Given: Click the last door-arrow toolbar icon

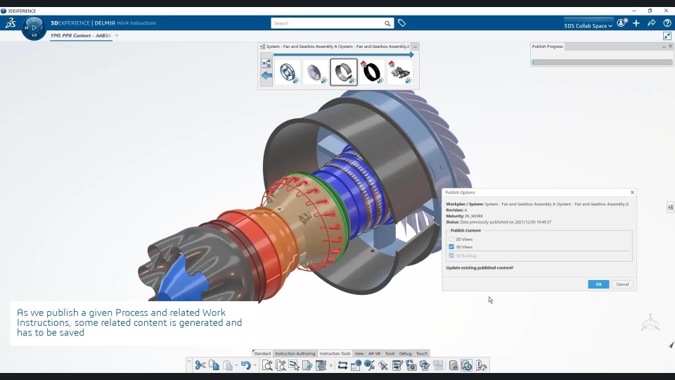Looking at the screenshot, I should pos(481,365).
